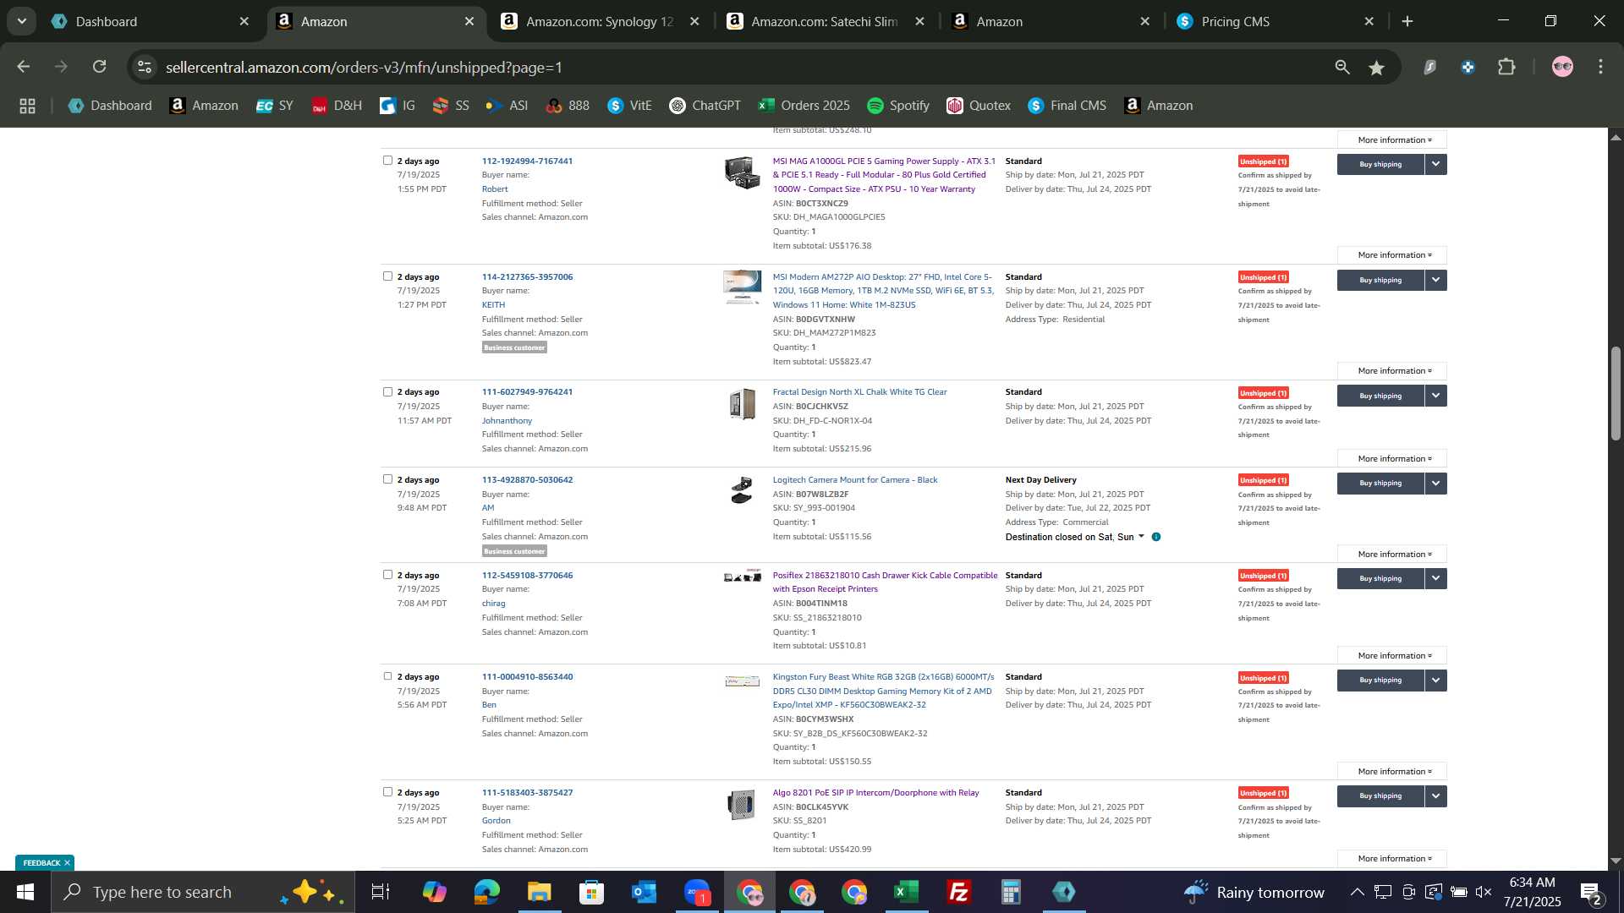Click the page vertical scrollbar thumb
The image size is (1624, 913).
click(1616, 393)
